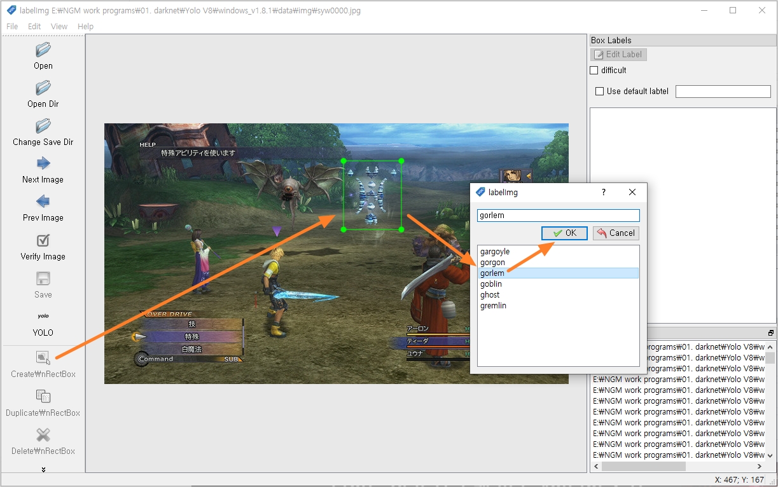The image size is (778, 487).
Task: Select gorgon from the label list
Action: click(558, 263)
